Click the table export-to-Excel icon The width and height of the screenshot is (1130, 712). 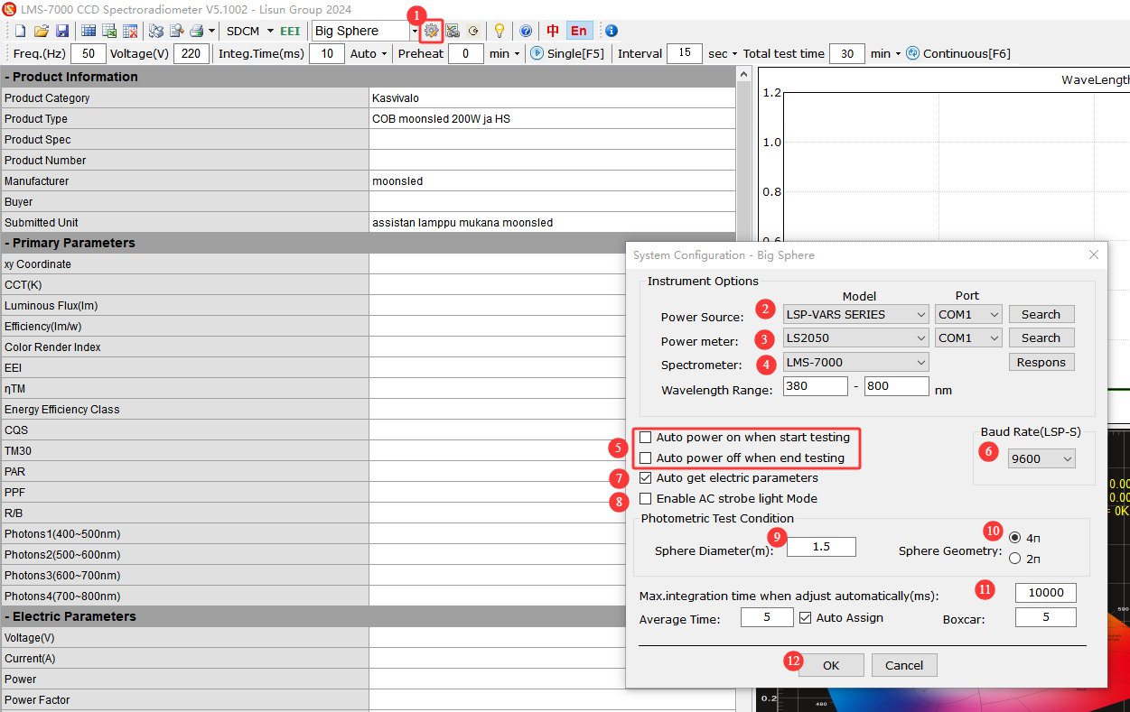[109, 31]
